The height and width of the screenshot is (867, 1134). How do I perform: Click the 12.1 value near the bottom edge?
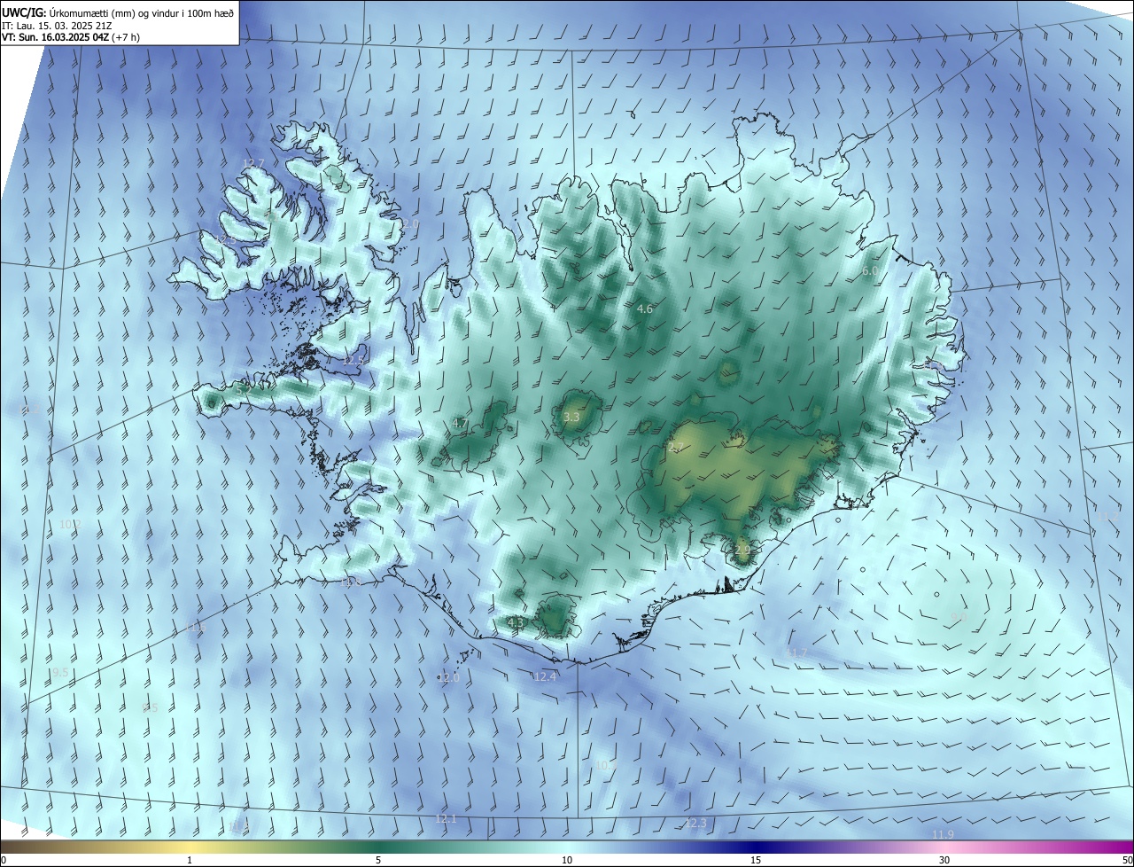[x=446, y=818]
